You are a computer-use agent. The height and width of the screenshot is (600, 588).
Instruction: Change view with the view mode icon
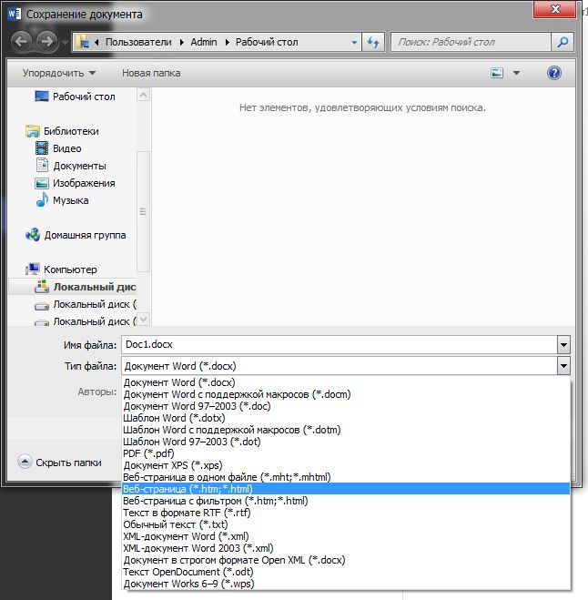tap(497, 73)
